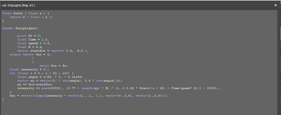Click the window title 'osl: StripLights (Map #3)'
This screenshot has width=281, height=115.
19,5
